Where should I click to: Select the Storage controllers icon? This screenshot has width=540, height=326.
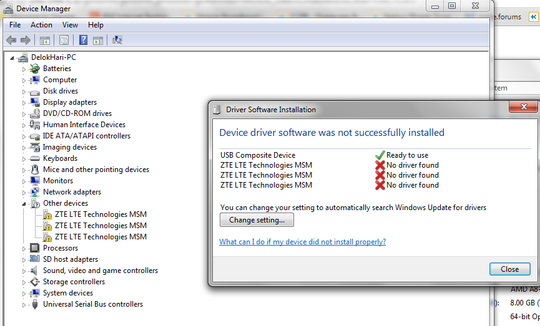(34, 282)
